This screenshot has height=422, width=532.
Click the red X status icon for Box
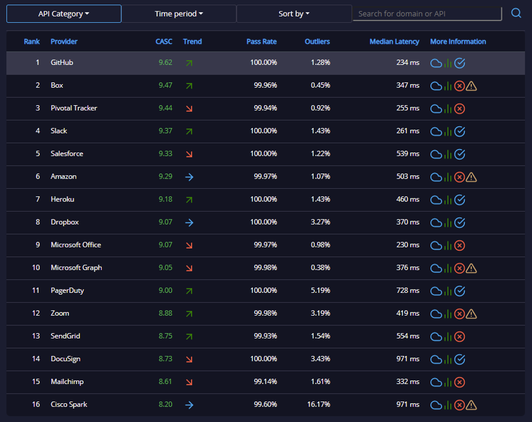tap(459, 86)
